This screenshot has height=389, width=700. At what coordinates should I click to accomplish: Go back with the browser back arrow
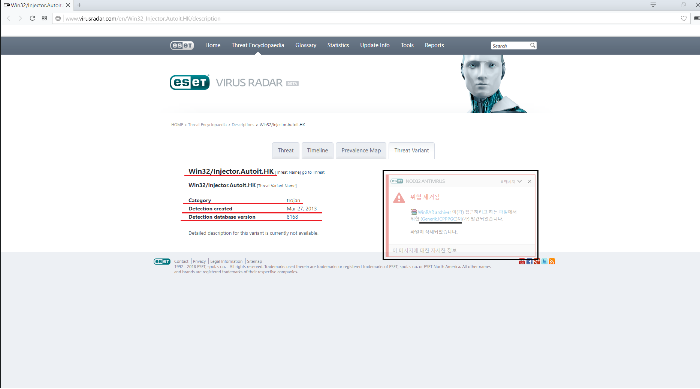(x=9, y=18)
